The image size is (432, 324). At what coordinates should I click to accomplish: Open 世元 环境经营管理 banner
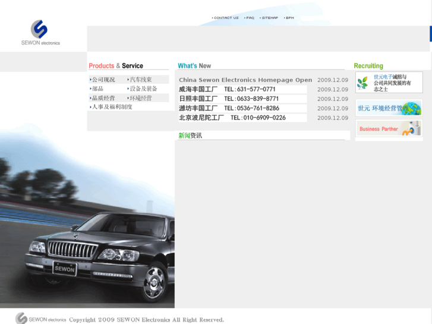[389, 108]
